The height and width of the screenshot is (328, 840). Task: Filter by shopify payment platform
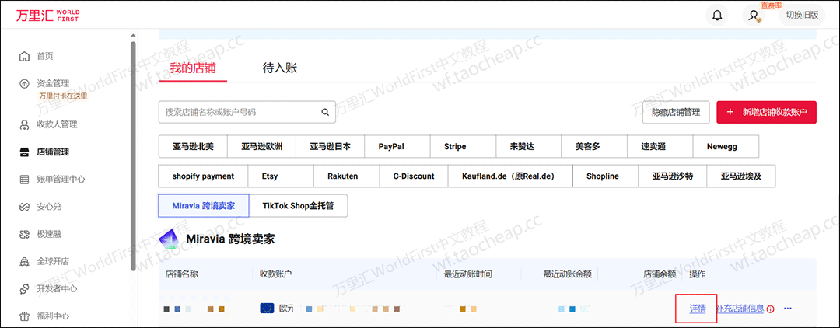203,176
